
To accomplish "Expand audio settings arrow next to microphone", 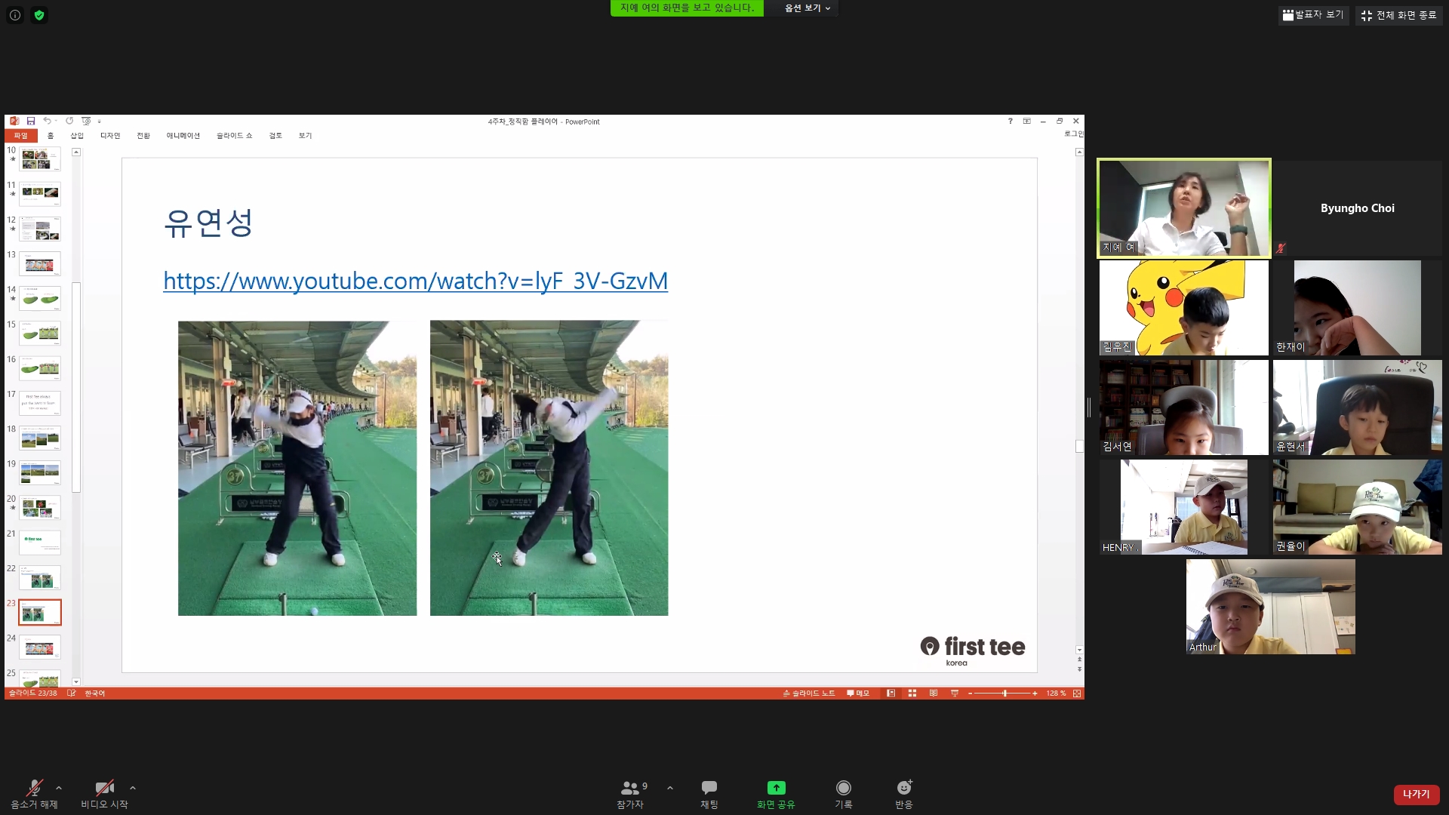I will coord(59,788).
